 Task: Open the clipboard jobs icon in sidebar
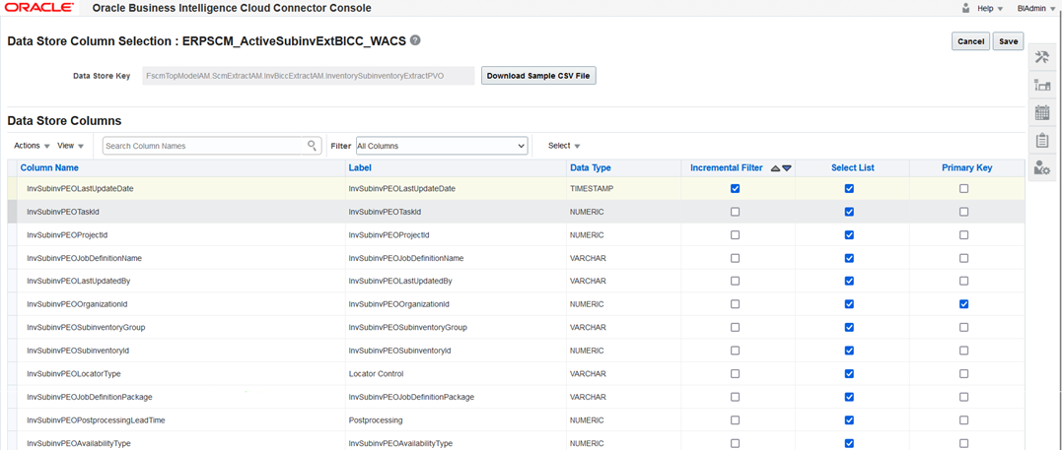pyautogui.click(x=1042, y=141)
